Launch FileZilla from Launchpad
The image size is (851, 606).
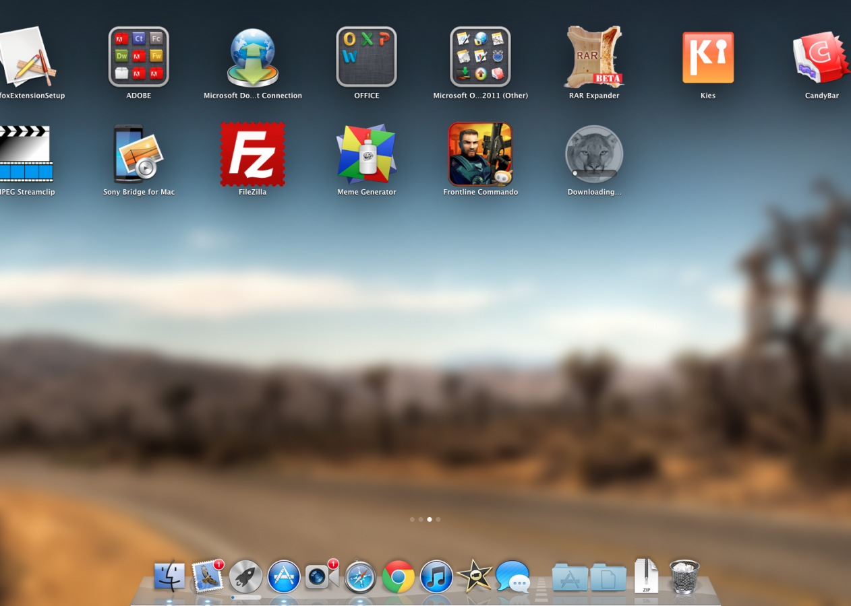click(x=253, y=155)
